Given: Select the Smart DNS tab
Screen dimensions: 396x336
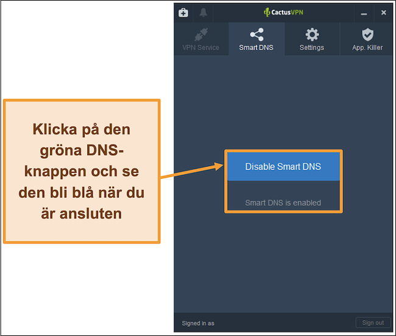Looking at the screenshot, I should click(x=256, y=39).
